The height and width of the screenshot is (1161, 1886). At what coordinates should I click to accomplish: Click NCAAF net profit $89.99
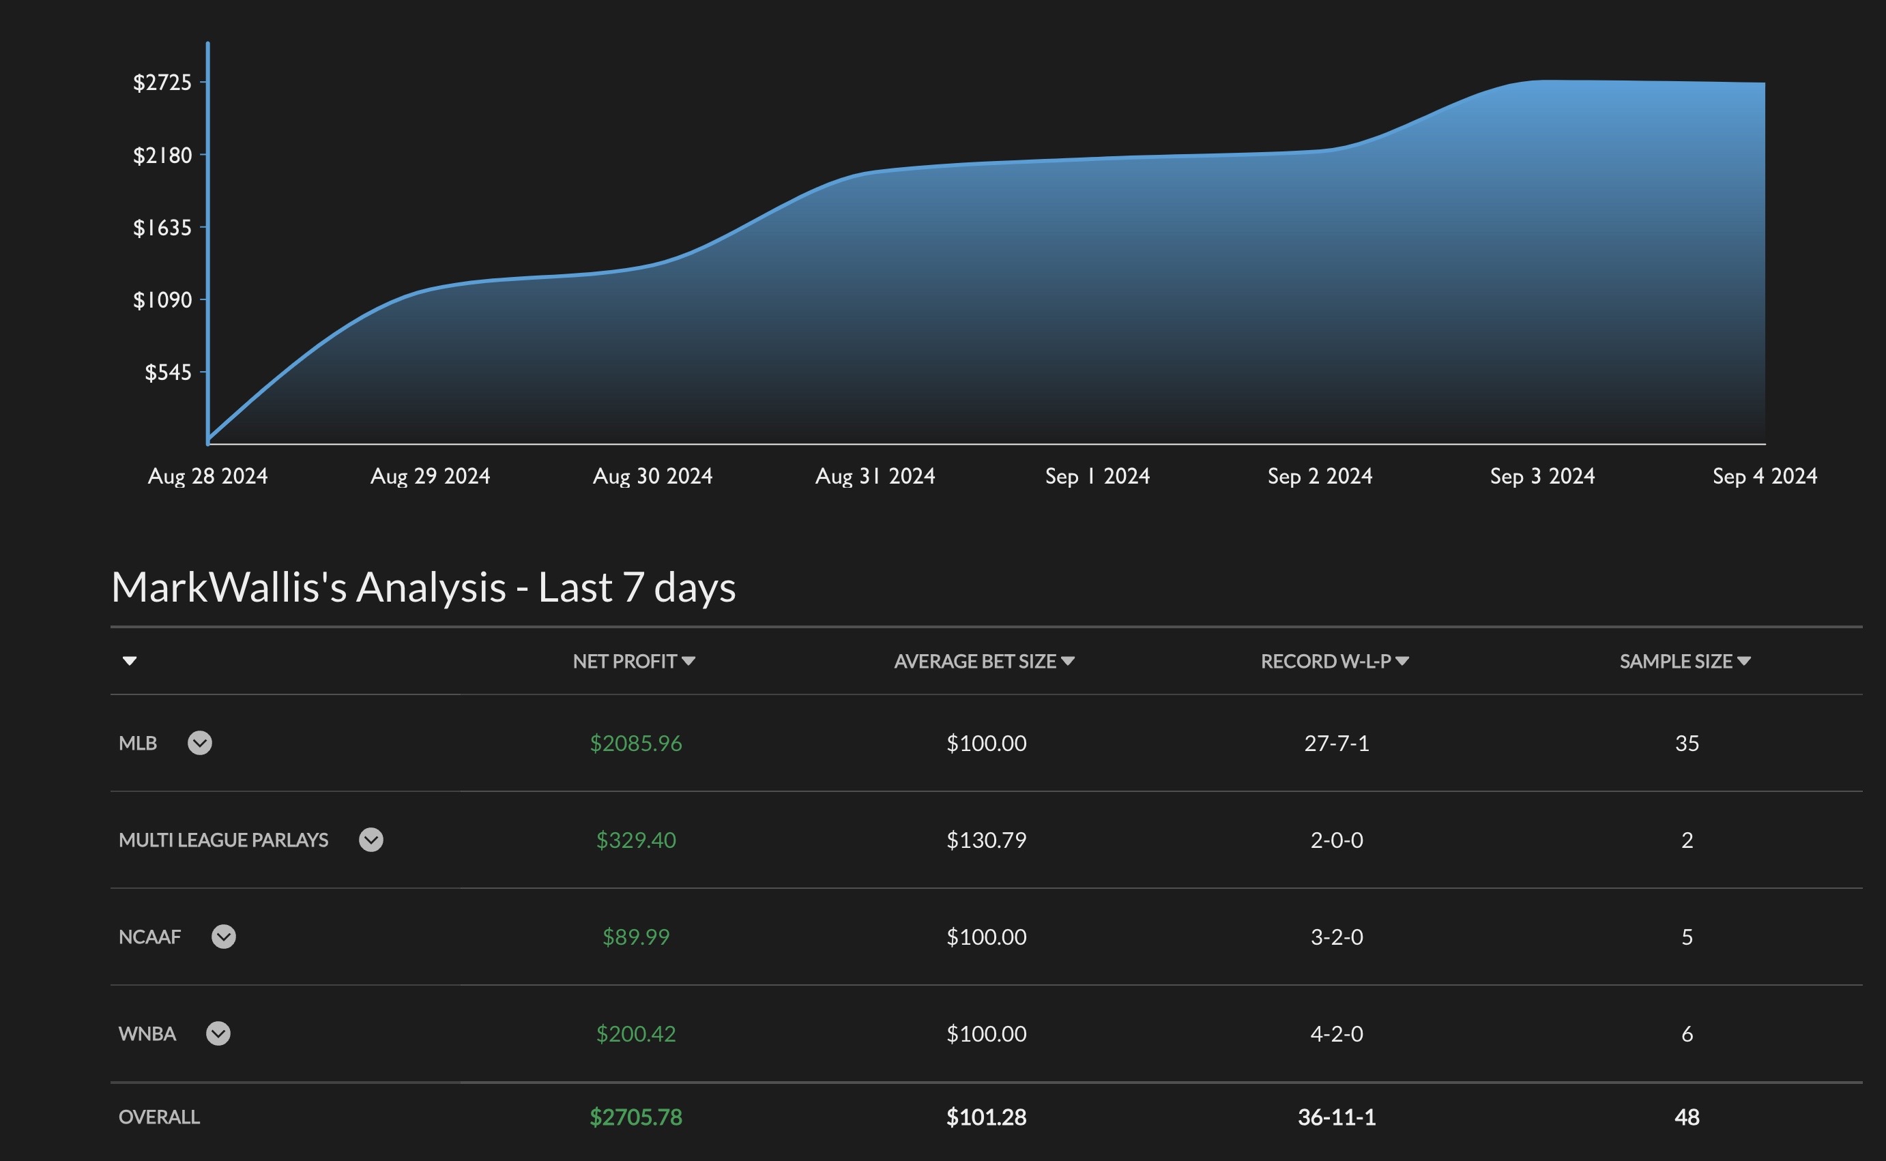[636, 936]
